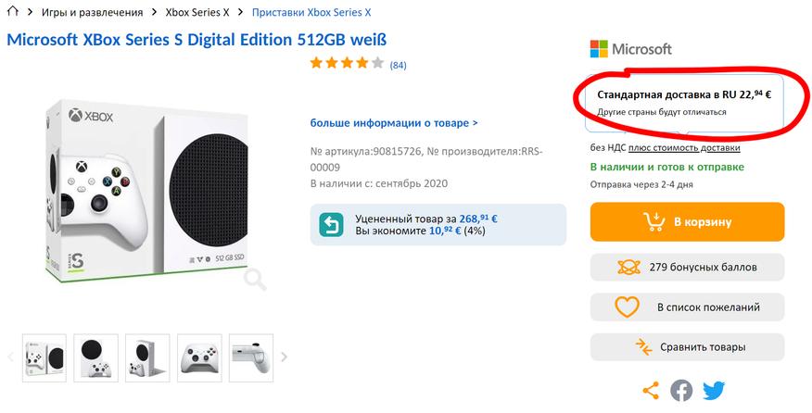Viewport: 812px width, 413px height.
Task: Click the share icon below compare button
Action: point(651,391)
